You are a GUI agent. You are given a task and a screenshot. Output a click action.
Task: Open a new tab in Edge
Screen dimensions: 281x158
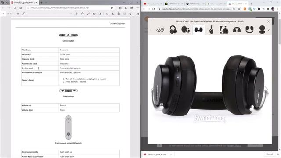(41, 3)
